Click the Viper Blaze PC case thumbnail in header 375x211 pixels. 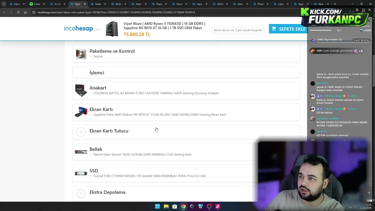[x=112, y=29]
